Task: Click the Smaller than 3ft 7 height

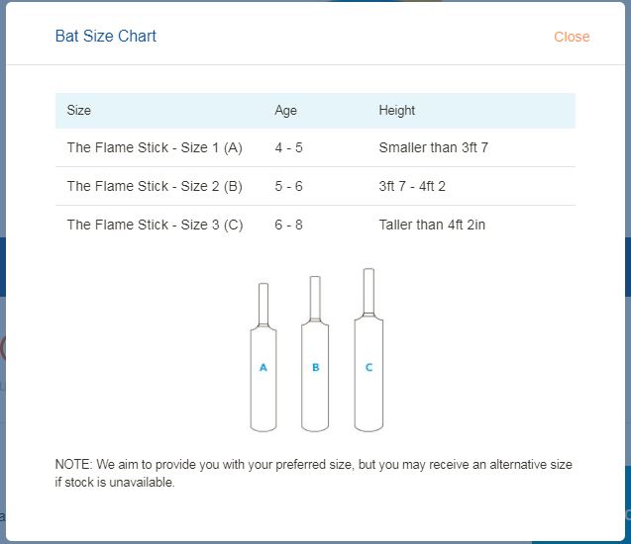Action: coord(433,148)
